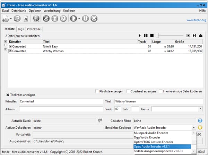
Task: Open the add files dropdown arrow
Action: click(11, 19)
